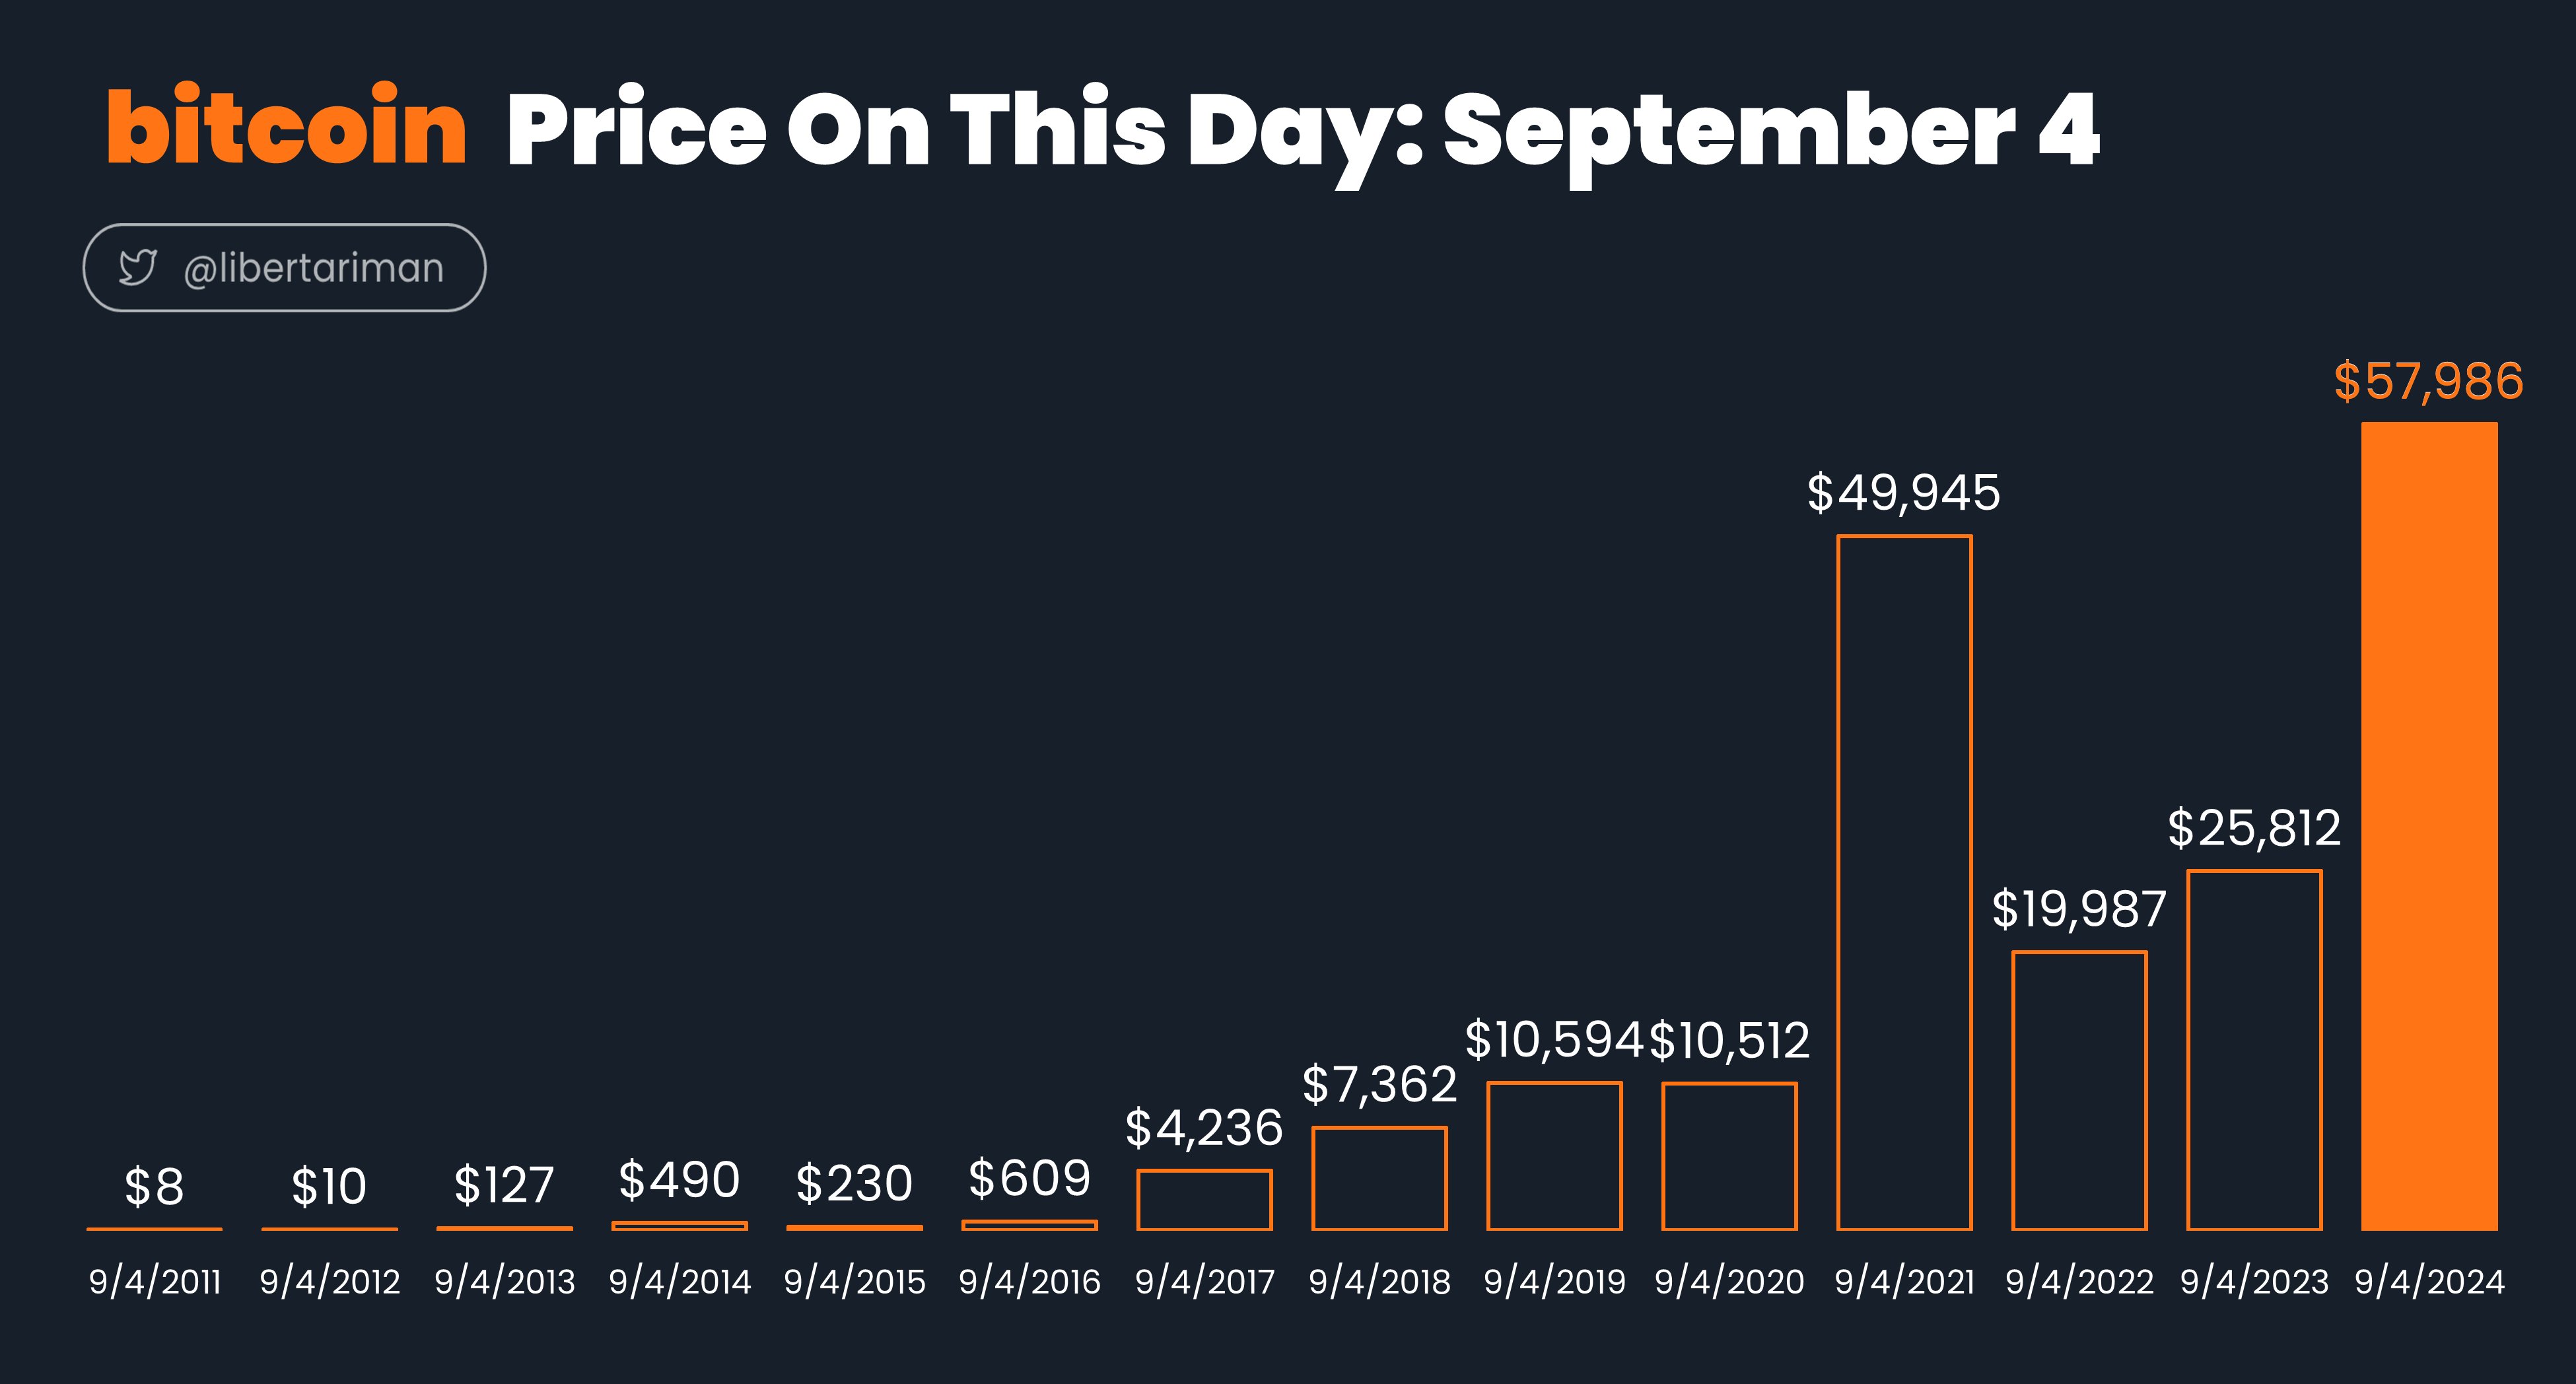
Task: Click the $19,987 value label
Action: [x=2079, y=910]
